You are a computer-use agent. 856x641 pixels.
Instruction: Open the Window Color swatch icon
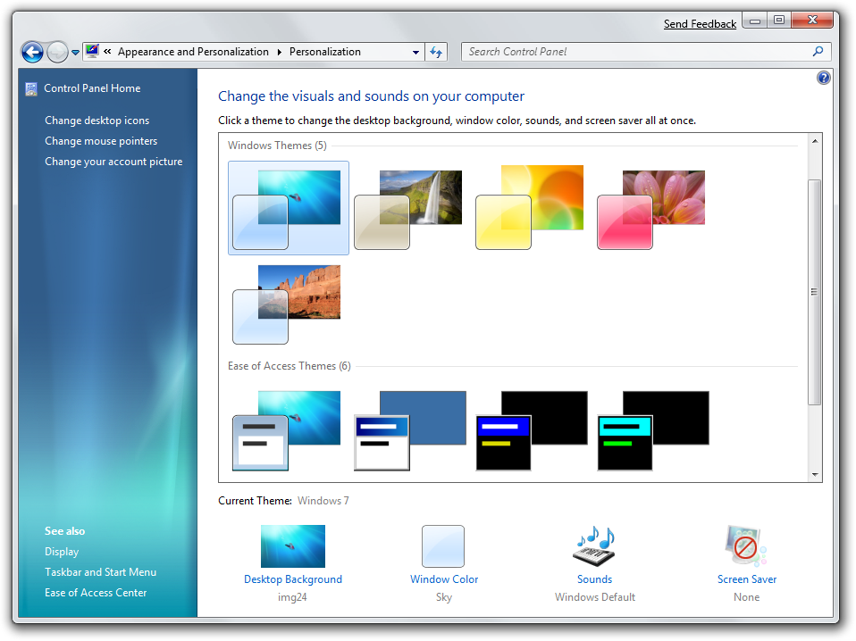tap(443, 546)
